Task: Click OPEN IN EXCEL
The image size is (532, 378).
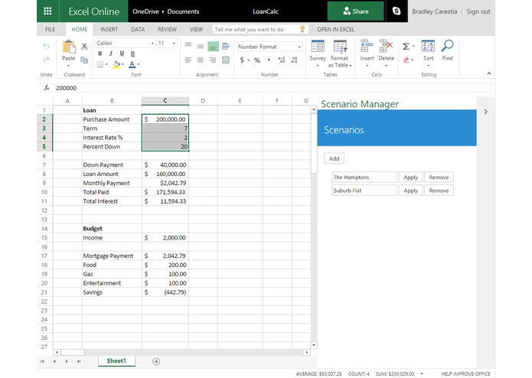Action: point(335,30)
